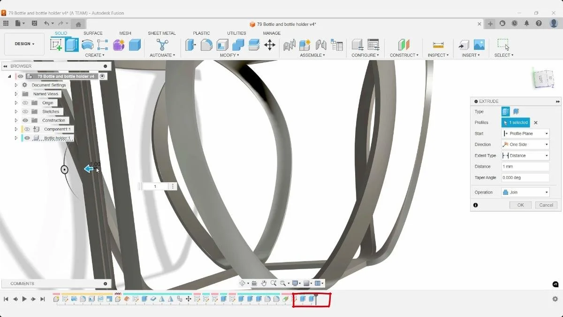Select the Press Pull tool

[190, 45]
